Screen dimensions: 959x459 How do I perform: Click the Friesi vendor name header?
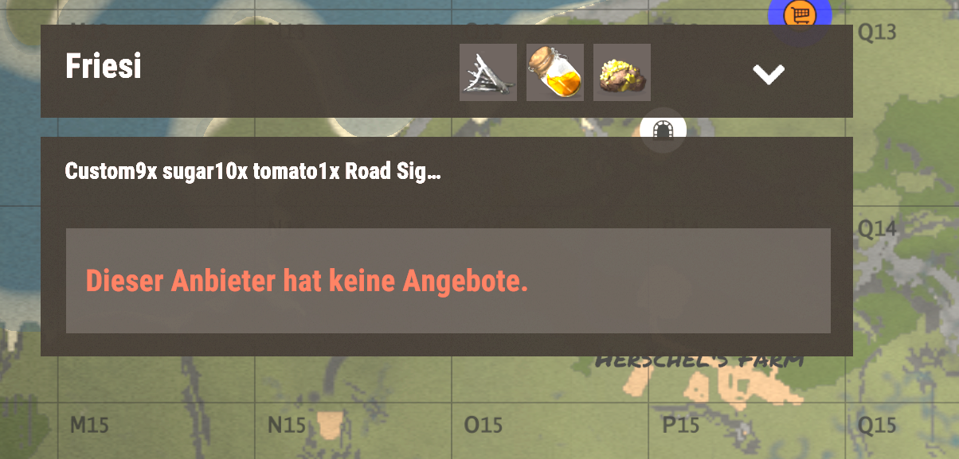(x=103, y=66)
